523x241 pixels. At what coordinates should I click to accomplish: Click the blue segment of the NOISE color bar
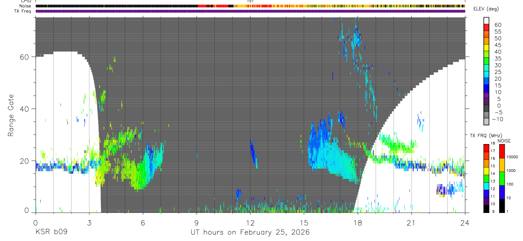502,192
